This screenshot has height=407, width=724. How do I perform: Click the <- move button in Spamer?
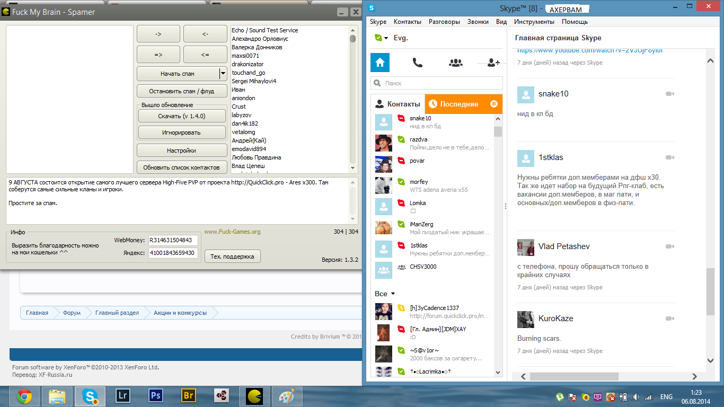tap(205, 34)
